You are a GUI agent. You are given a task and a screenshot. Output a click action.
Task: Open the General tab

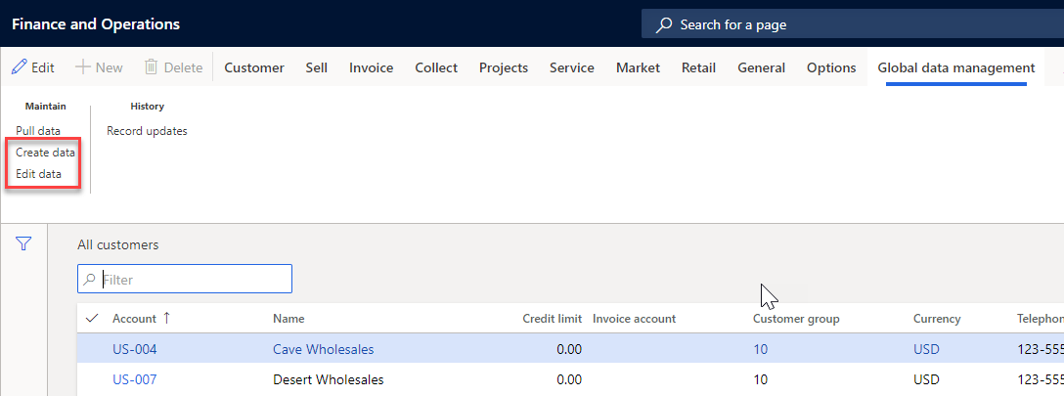[x=762, y=67]
